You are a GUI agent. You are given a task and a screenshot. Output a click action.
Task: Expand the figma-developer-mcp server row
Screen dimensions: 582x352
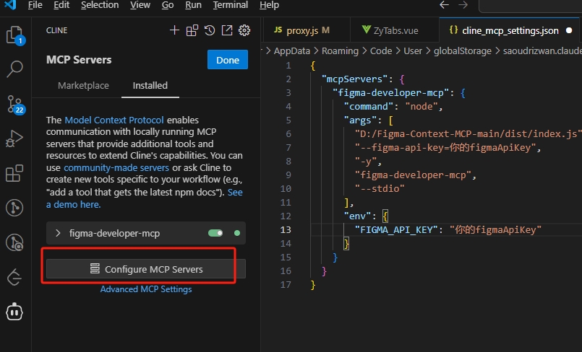click(x=58, y=233)
